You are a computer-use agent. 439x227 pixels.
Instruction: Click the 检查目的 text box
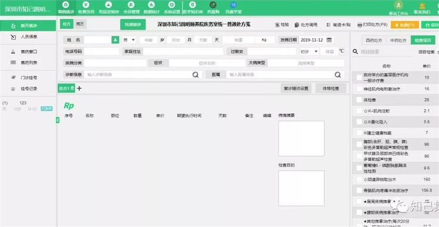[x=301, y=188]
